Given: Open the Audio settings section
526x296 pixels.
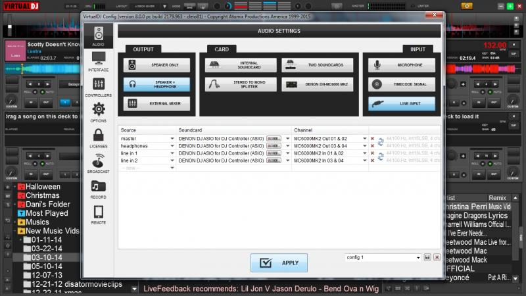Looking at the screenshot, I should [98, 36].
